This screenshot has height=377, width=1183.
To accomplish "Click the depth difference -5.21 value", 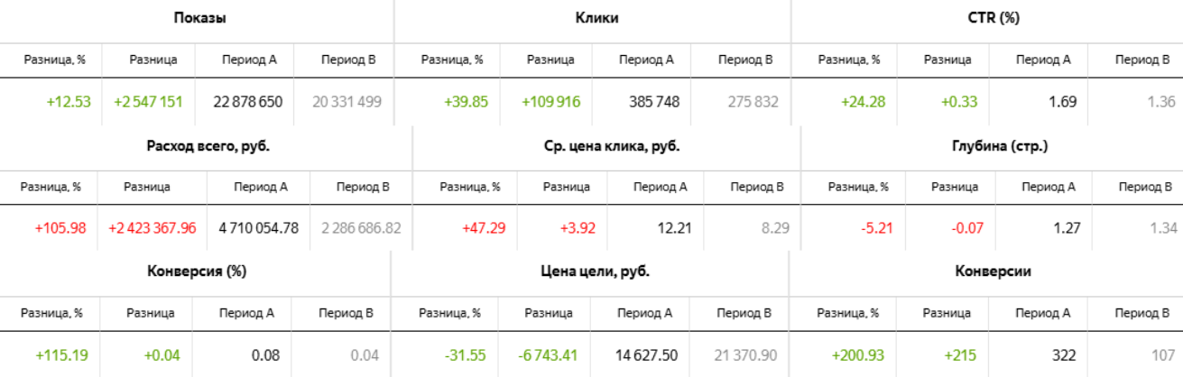I will pyautogui.click(x=870, y=228).
